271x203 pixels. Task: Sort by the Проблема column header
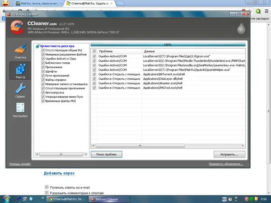pos(119,51)
